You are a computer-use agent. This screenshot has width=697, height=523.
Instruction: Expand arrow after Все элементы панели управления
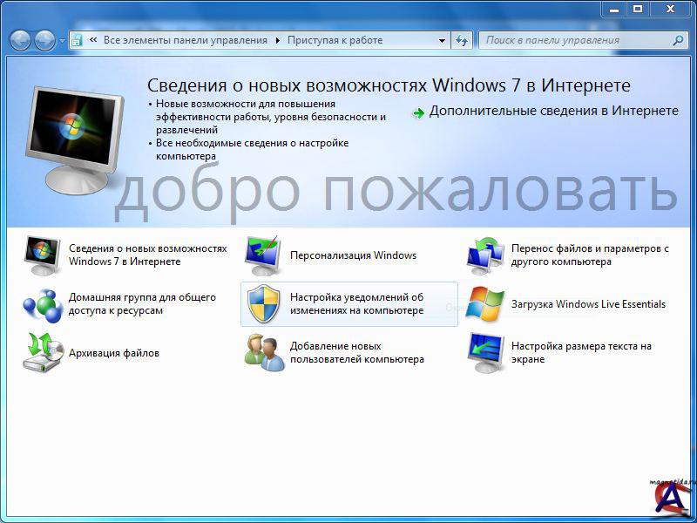coord(278,40)
